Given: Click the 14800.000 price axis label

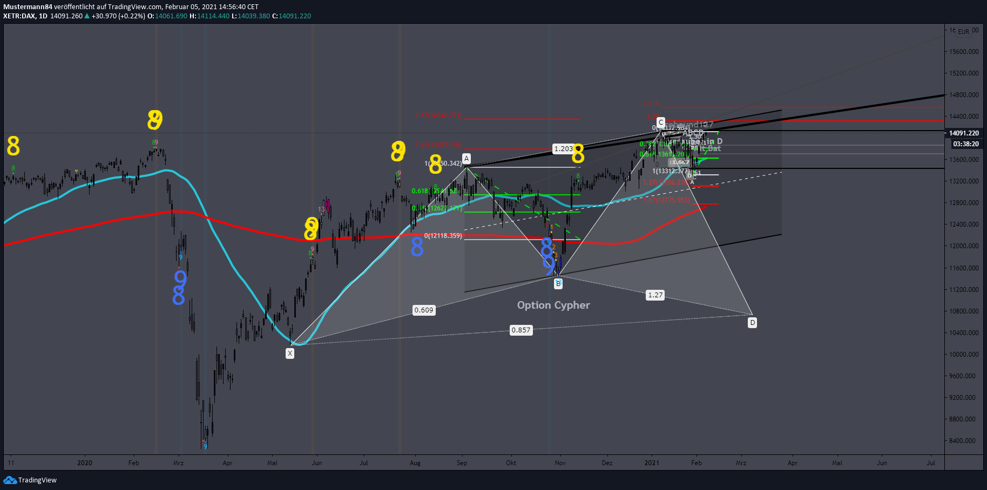Looking at the screenshot, I should point(964,95).
